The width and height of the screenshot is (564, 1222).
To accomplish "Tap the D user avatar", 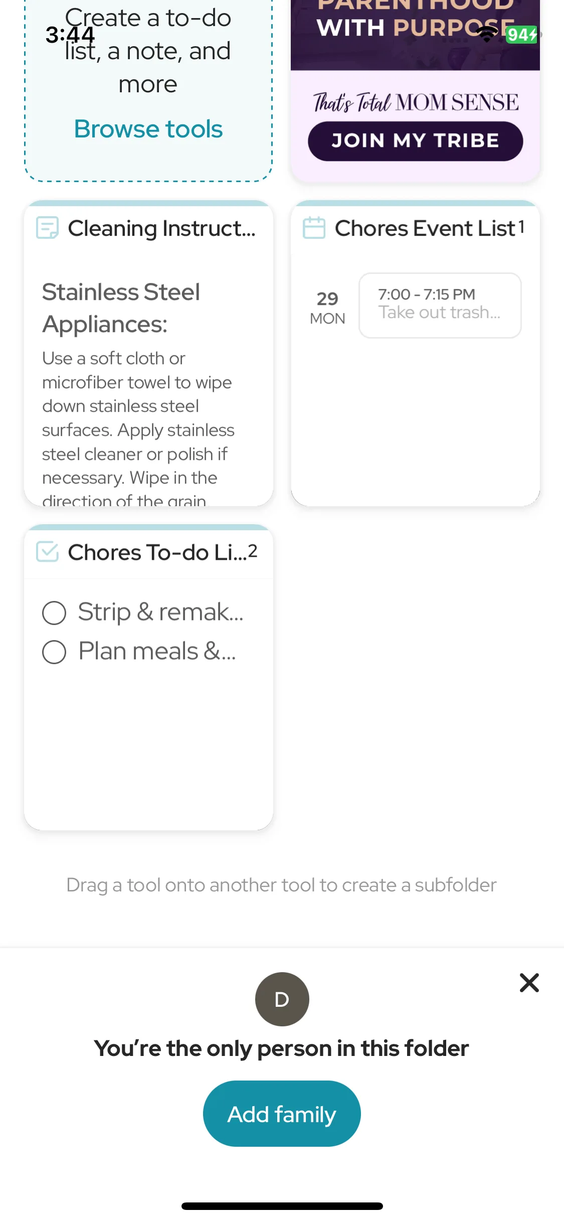I will [282, 999].
